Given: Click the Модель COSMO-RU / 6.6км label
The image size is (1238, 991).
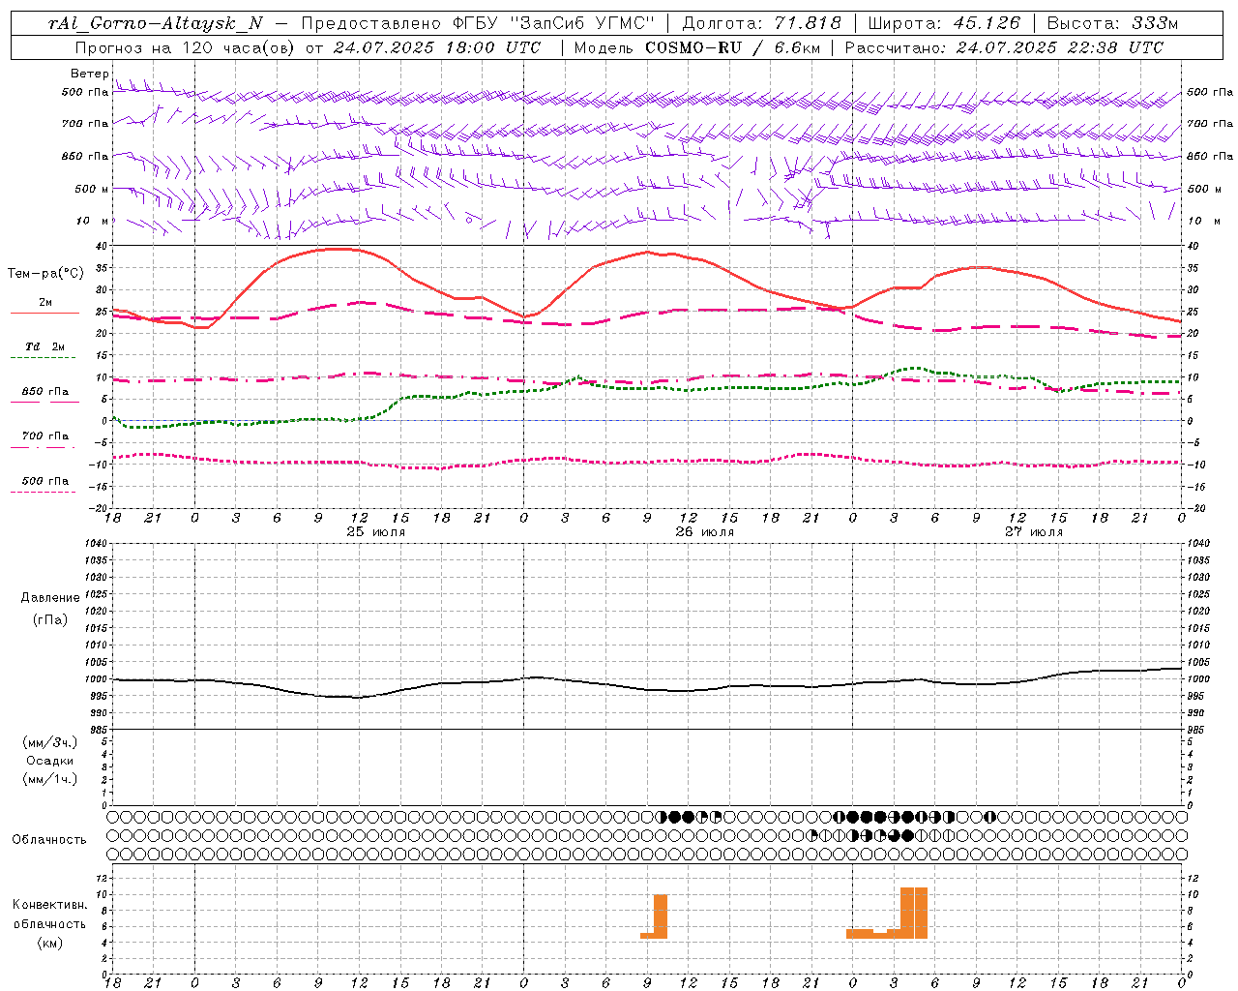Looking at the screenshot, I should pos(699,47).
